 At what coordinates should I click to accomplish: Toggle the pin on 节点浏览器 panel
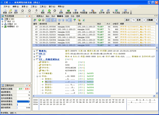tap(27, 16)
